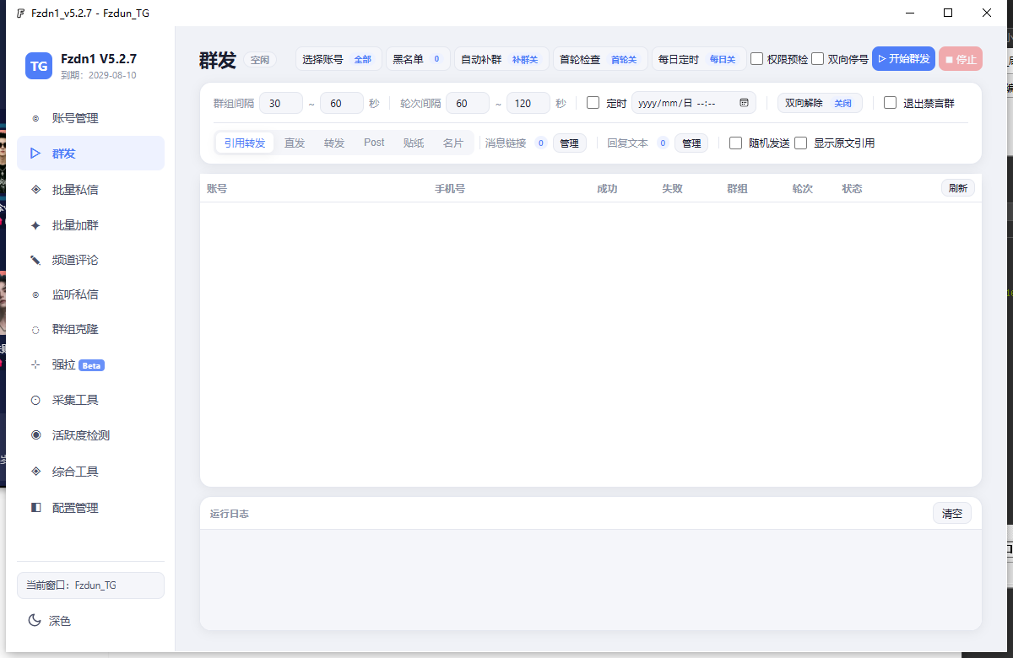Toggle the 首轮检查 option
The image size is (1013, 658).
coord(600,59)
